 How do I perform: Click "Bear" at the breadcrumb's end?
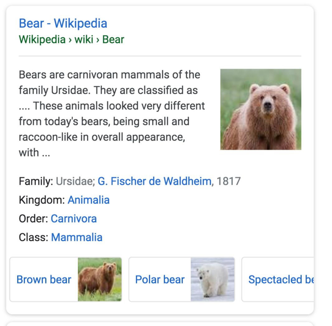coord(113,40)
